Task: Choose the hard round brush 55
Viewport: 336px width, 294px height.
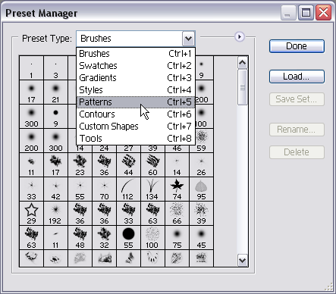Action: [128, 238]
